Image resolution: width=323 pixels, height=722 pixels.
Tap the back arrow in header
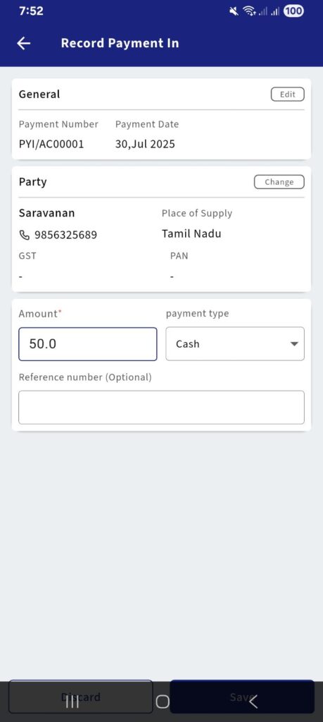coord(23,43)
